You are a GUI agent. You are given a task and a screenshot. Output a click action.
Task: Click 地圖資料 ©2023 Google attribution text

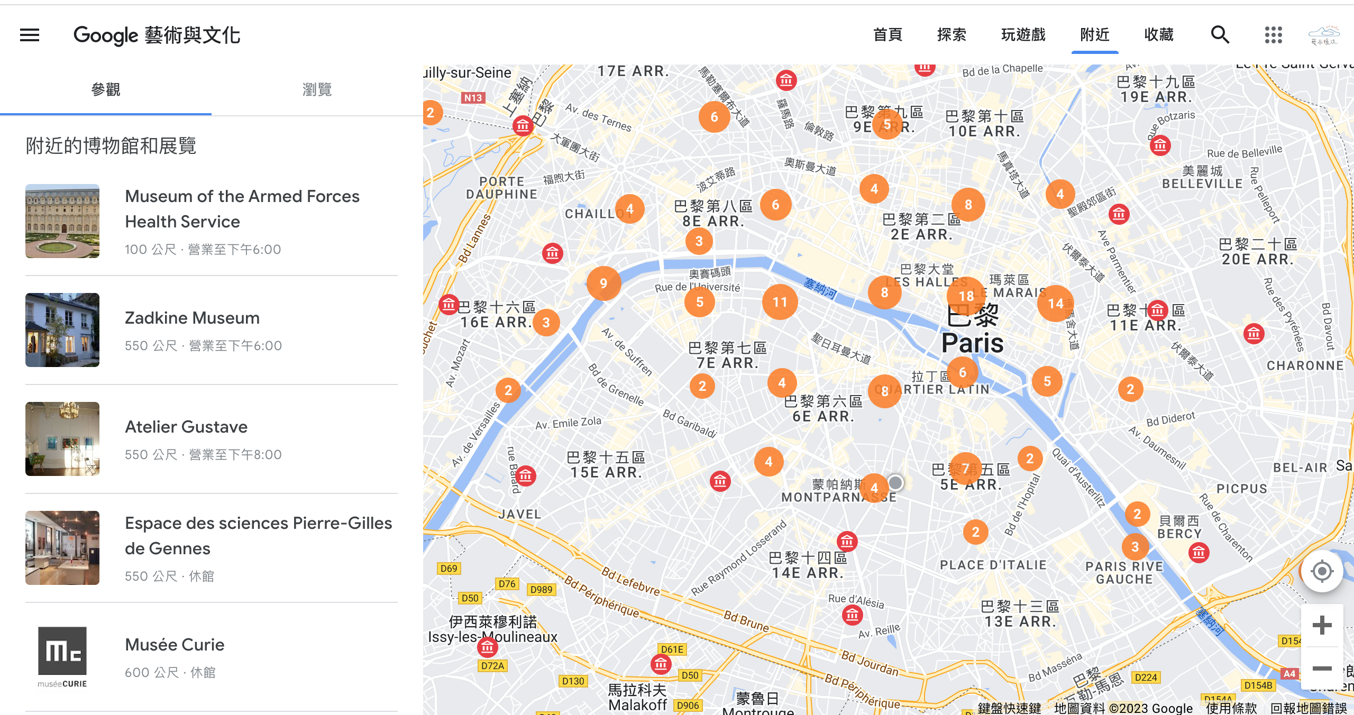[1123, 708]
